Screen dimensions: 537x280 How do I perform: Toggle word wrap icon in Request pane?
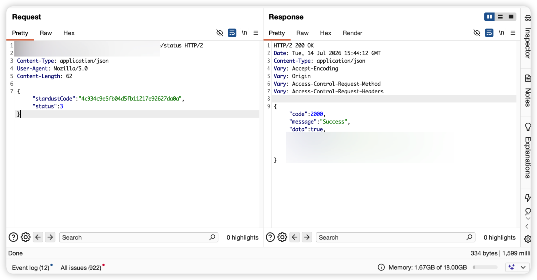232,33
